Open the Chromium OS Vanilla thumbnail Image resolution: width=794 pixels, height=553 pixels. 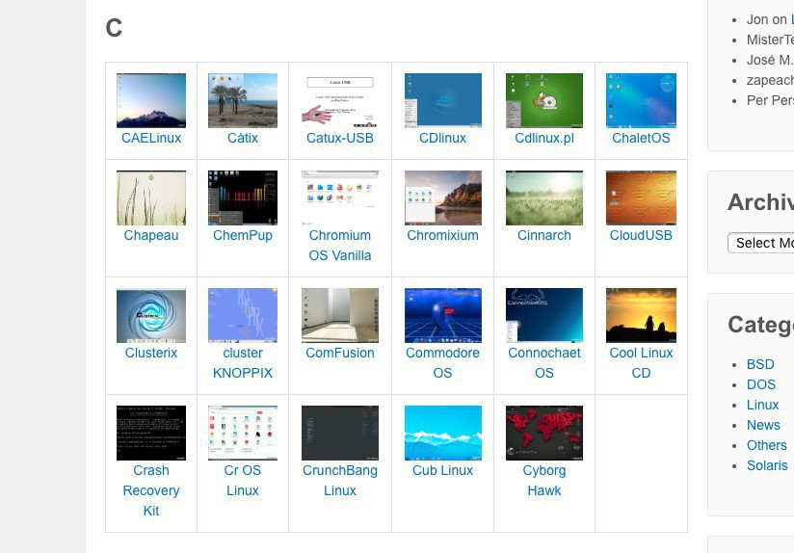340,197
